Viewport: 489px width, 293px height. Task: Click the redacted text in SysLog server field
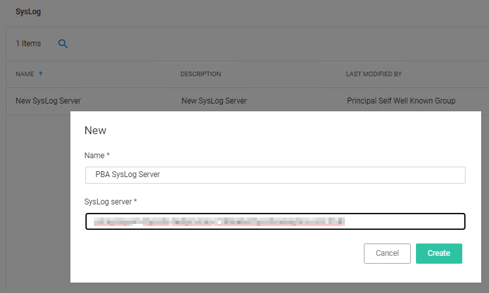(x=218, y=222)
